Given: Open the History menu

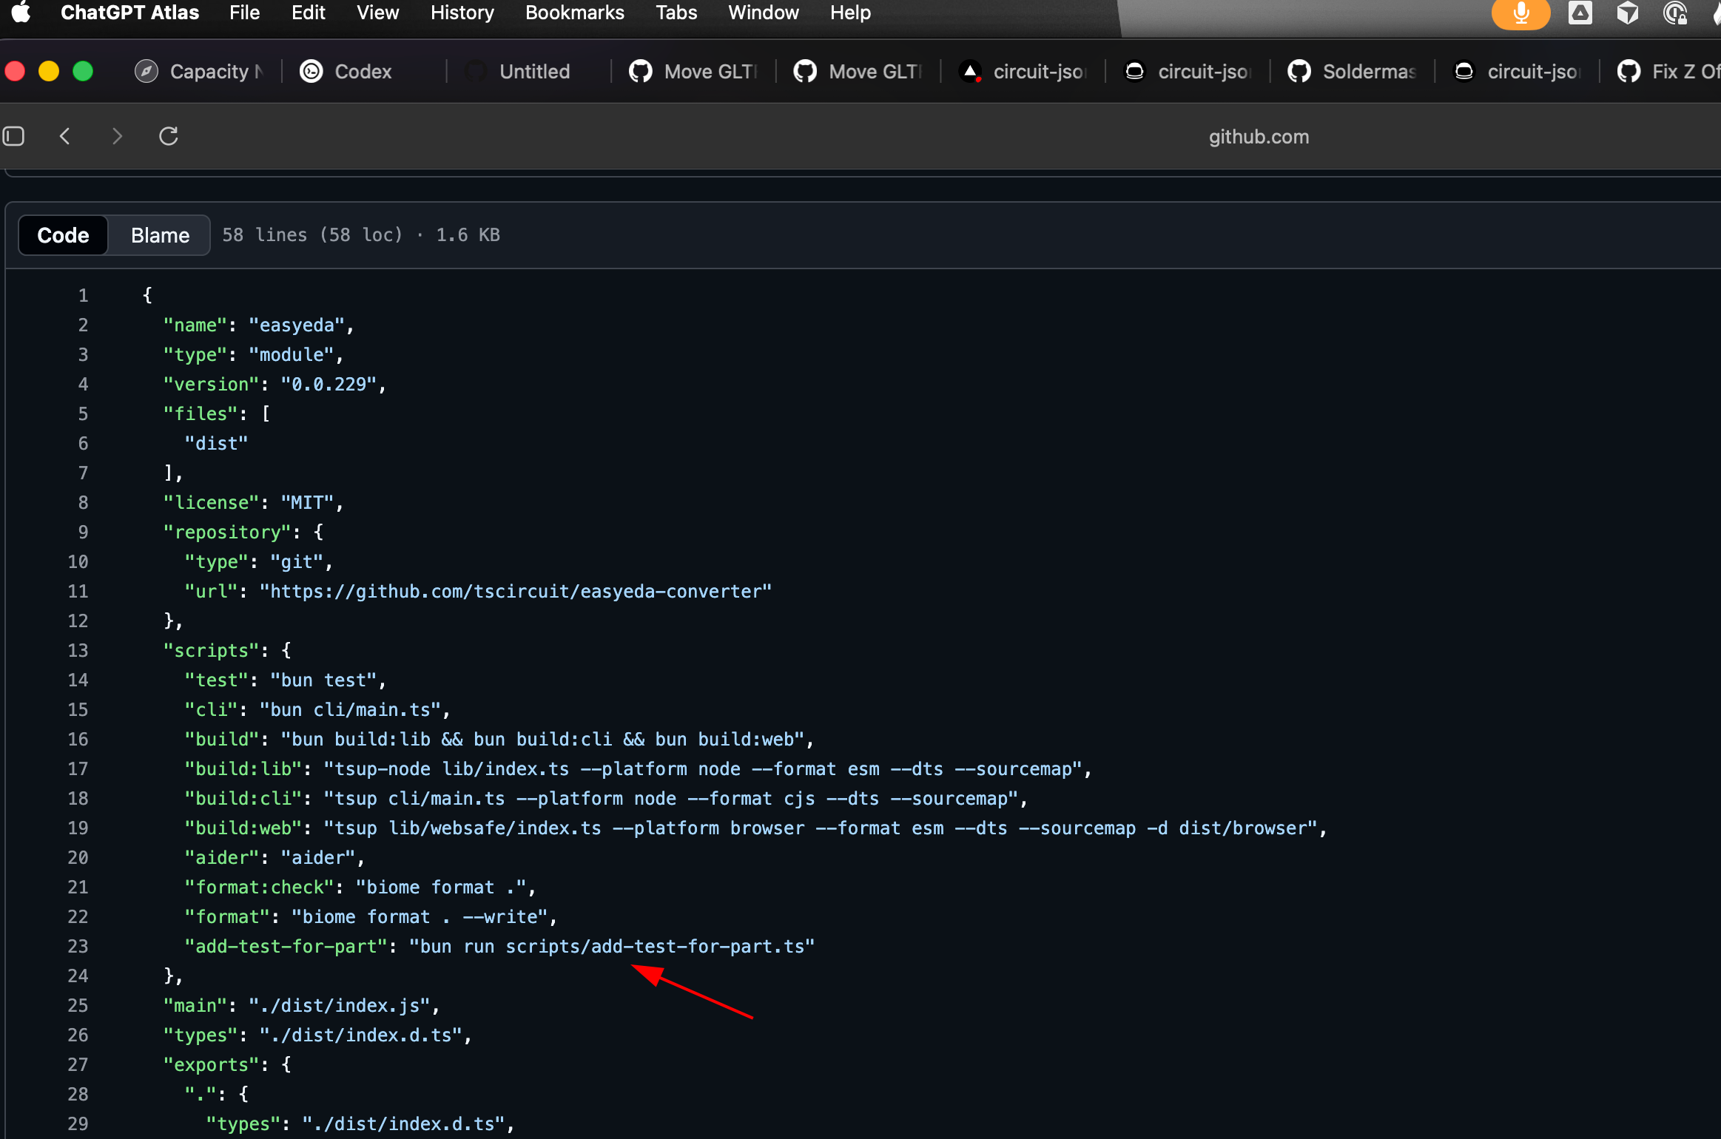Looking at the screenshot, I should pos(462,13).
